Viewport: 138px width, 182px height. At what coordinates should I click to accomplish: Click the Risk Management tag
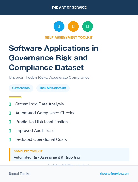click(x=53, y=88)
